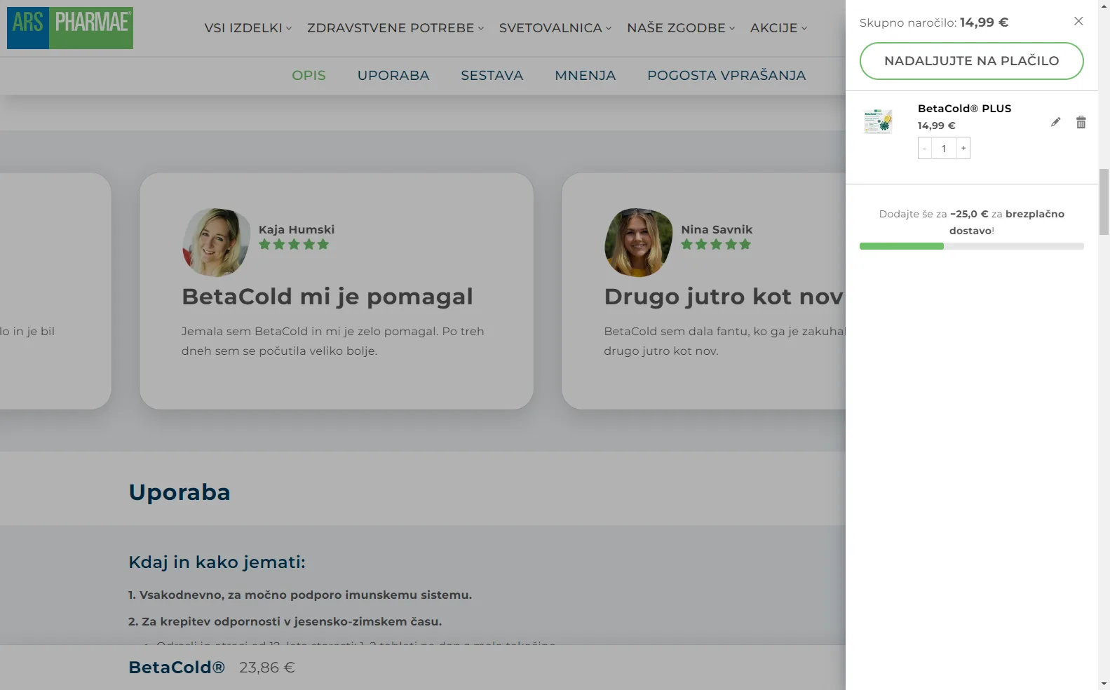Decrease BetaCold PLUS quantity with the minus button
The image size is (1110, 690).
[925, 148]
